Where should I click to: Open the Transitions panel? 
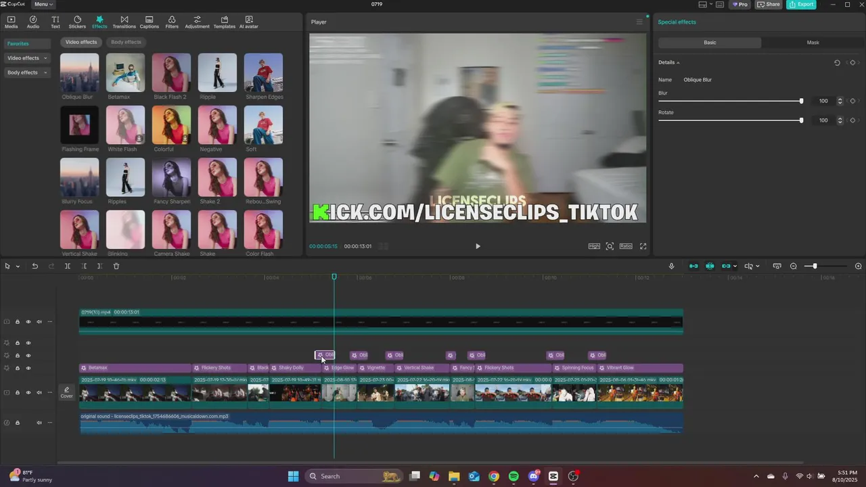(x=124, y=22)
